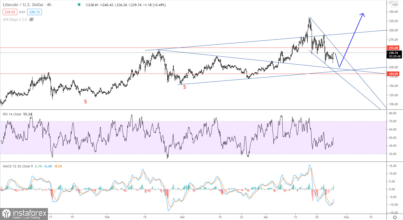Click the Feb date on time axis
This screenshot has width=403, height=220.
click(x=107, y=217)
